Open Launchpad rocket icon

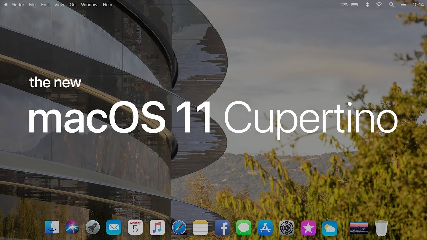(x=93, y=228)
